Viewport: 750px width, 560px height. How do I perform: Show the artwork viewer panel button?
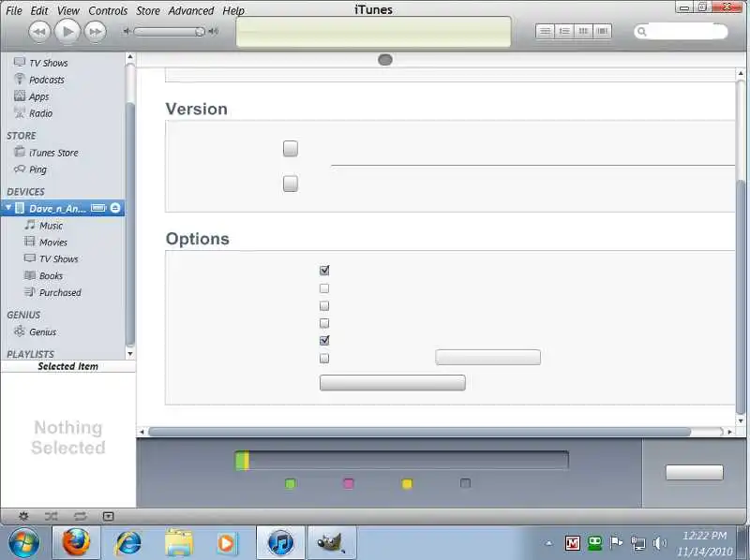click(108, 516)
